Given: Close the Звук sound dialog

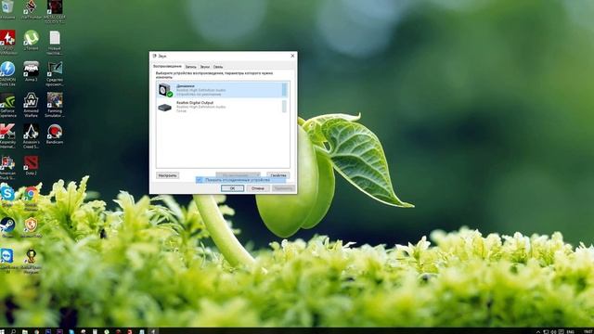Looking at the screenshot, I should (292, 56).
